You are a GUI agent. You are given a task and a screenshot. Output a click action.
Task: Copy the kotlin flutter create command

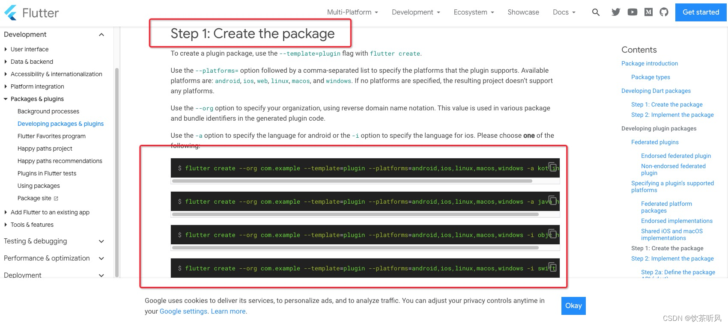[552, 167]
